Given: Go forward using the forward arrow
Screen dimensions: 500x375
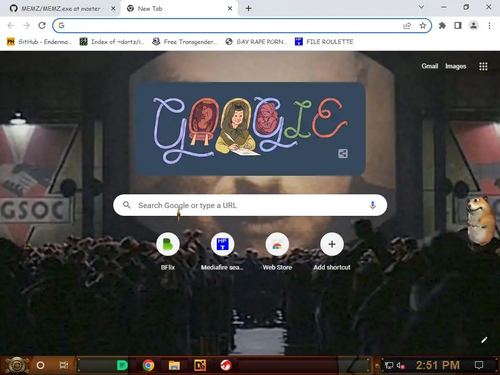Looking at the screenshot, I should click(26, 25).
